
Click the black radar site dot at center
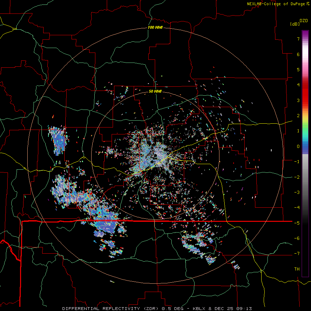click(156, 155)
